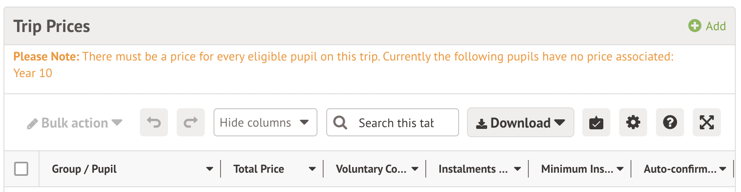The width and height of the screenshot is (741, 192).
Task: Open Instalments column menu arrow
Action: click(517, 169)
